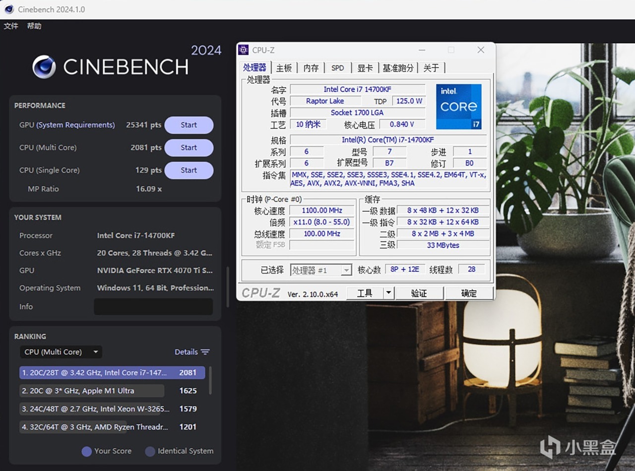The image size is (635, 471).
Task: Start the CPU Multi Core test
Action: click(189, 147)
